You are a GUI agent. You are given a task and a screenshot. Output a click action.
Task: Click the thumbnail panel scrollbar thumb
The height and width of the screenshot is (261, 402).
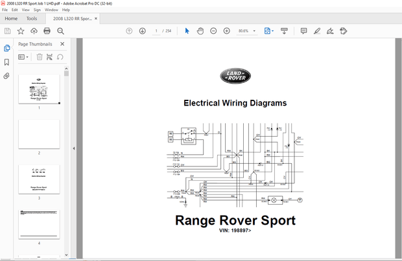(66, 74)
